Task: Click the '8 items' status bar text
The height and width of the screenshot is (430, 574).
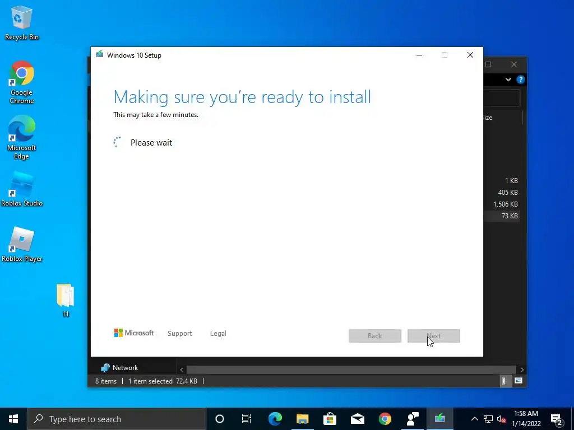Action: [x=106, y=381]
